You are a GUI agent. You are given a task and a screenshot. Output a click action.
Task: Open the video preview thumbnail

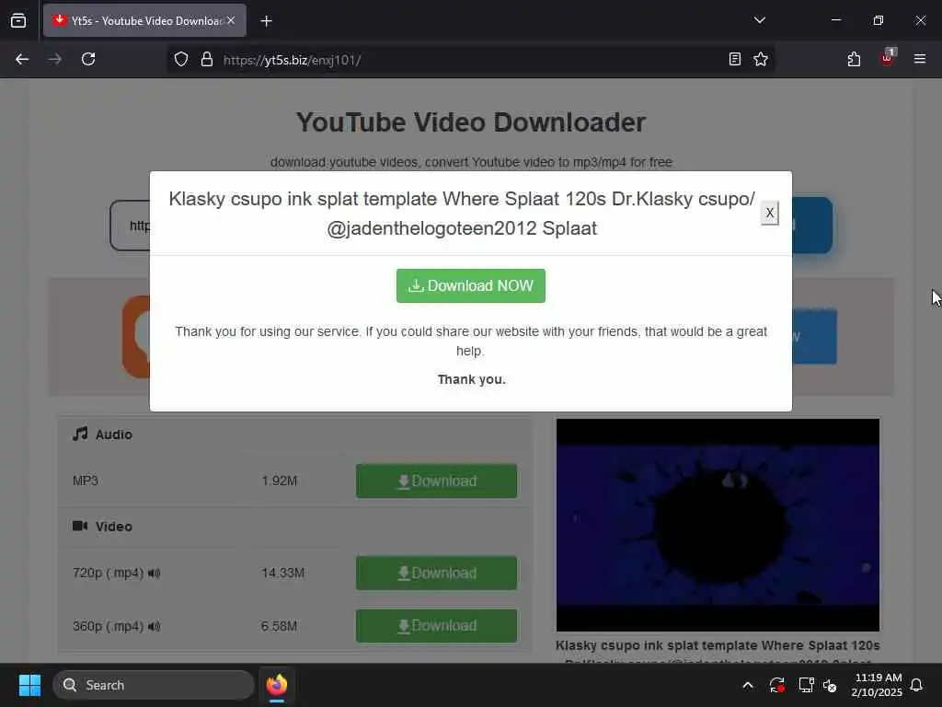pyautogui.click(x=718, y=525)
